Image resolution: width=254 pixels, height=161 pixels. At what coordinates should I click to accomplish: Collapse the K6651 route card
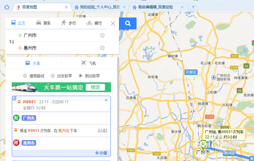pos(106,100)
